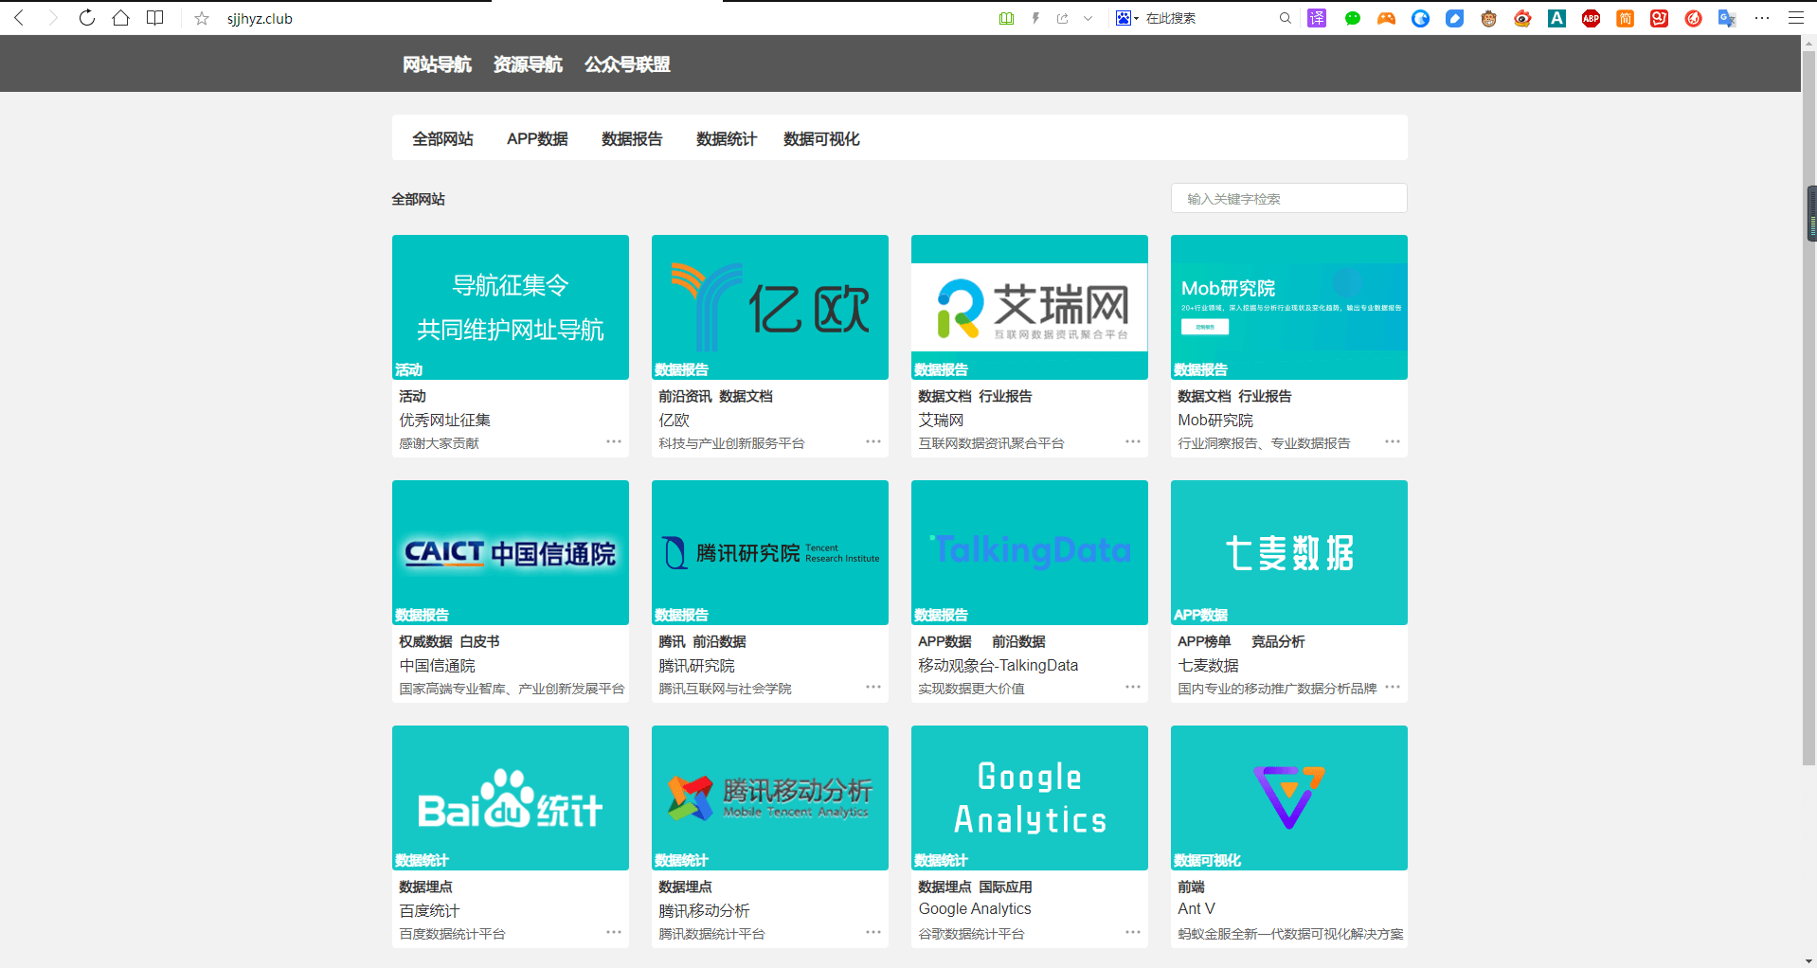
Task: Click the teal letter A extension icon
Action: click(1556, 18)
